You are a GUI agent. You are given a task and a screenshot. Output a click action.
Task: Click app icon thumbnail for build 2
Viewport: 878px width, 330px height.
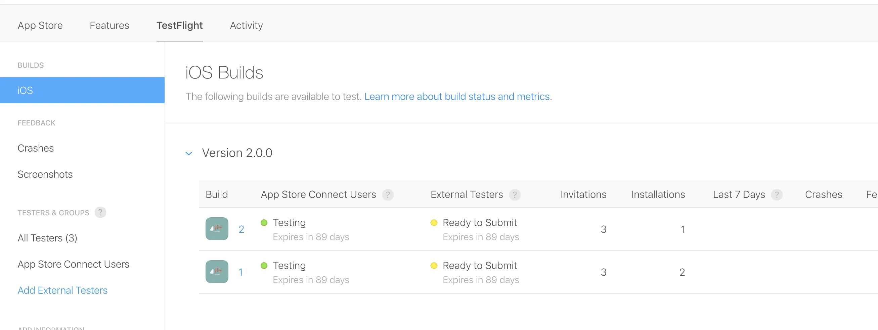point(217,229)
